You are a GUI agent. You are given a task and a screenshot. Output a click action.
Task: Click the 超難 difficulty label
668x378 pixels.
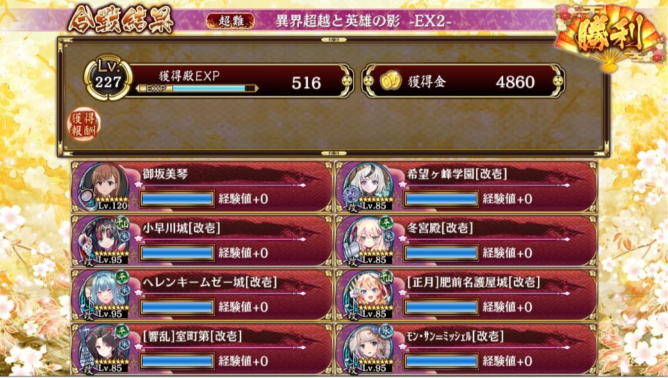click(x=231, y=21)
